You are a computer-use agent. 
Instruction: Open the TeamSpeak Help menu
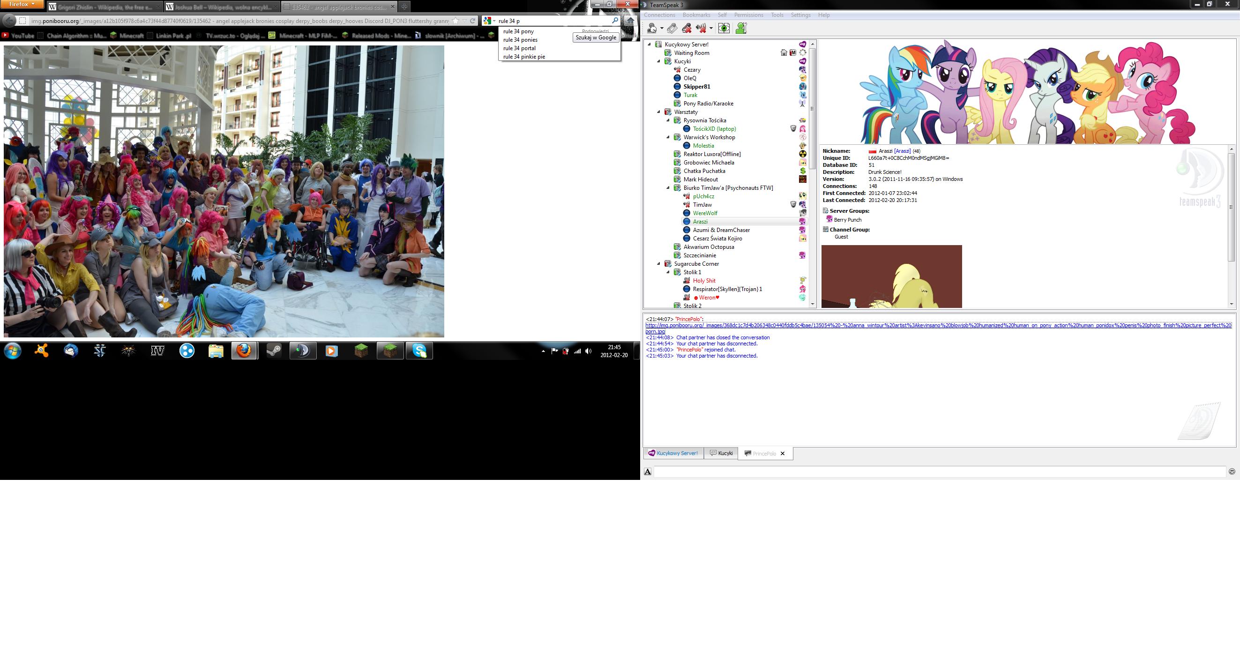click(x=823, y=15)
